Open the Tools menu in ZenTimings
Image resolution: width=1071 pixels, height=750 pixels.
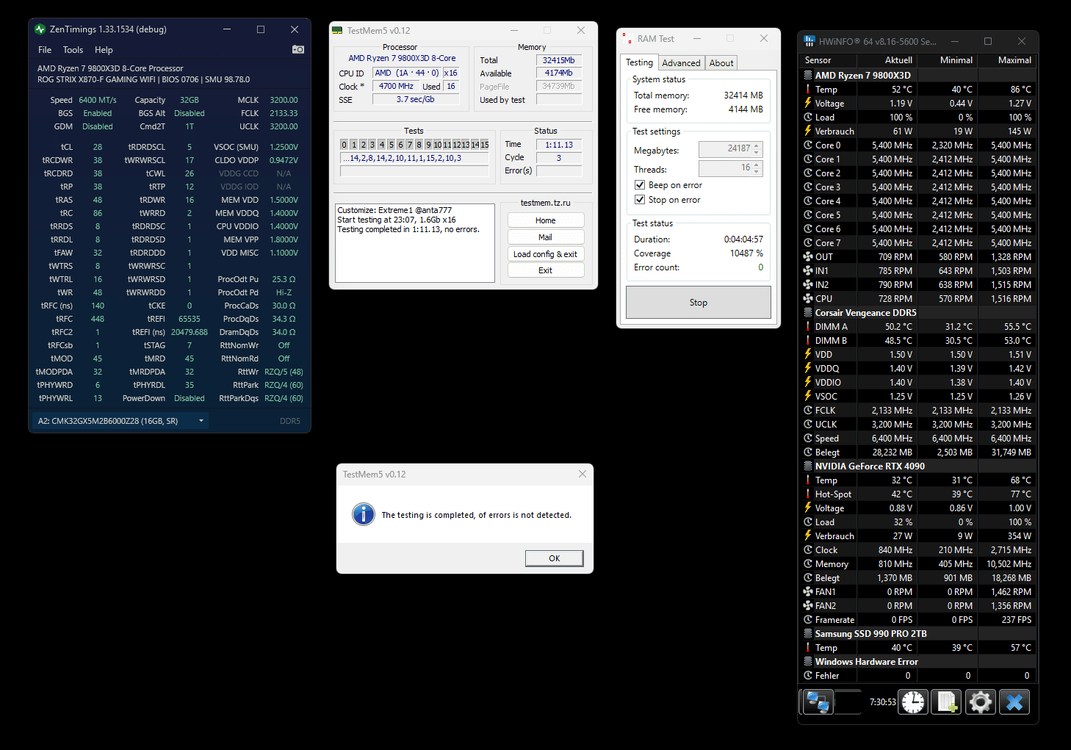click(x=73, y=50)
